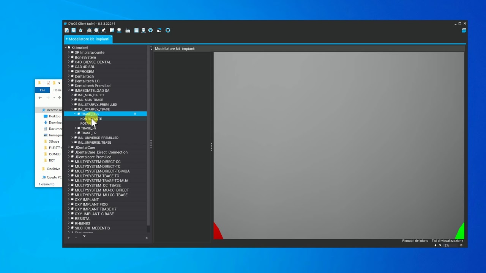Screen dimensions: 486x273
Task: Open Desktop in Explorer sidebar
Action: (x=54, y=116)
